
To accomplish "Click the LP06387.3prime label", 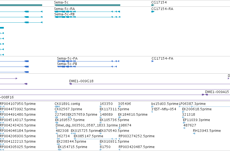I will coord(192,104).
